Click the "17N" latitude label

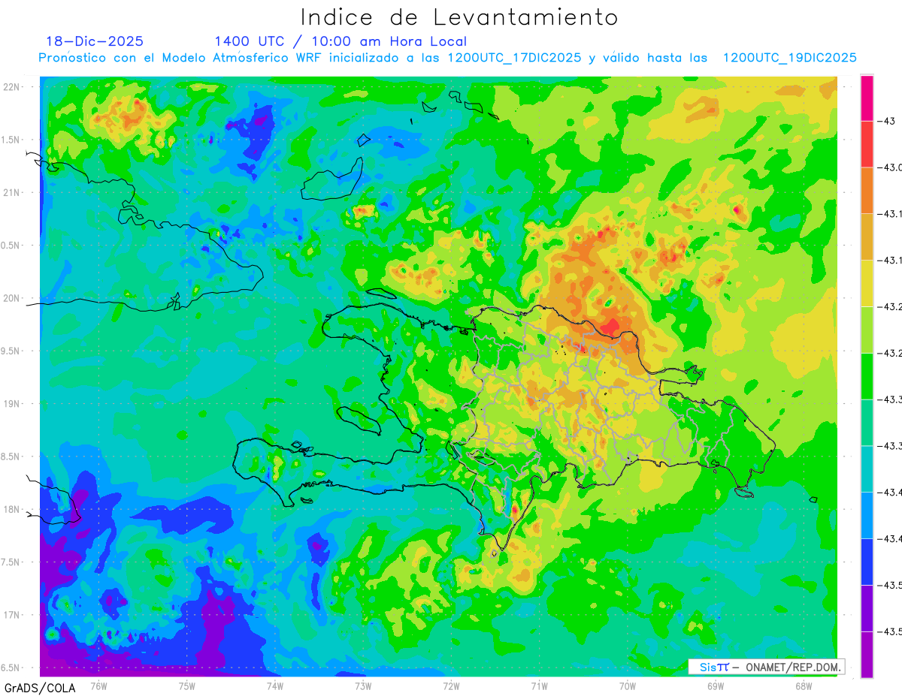click(x=12, y=615)
